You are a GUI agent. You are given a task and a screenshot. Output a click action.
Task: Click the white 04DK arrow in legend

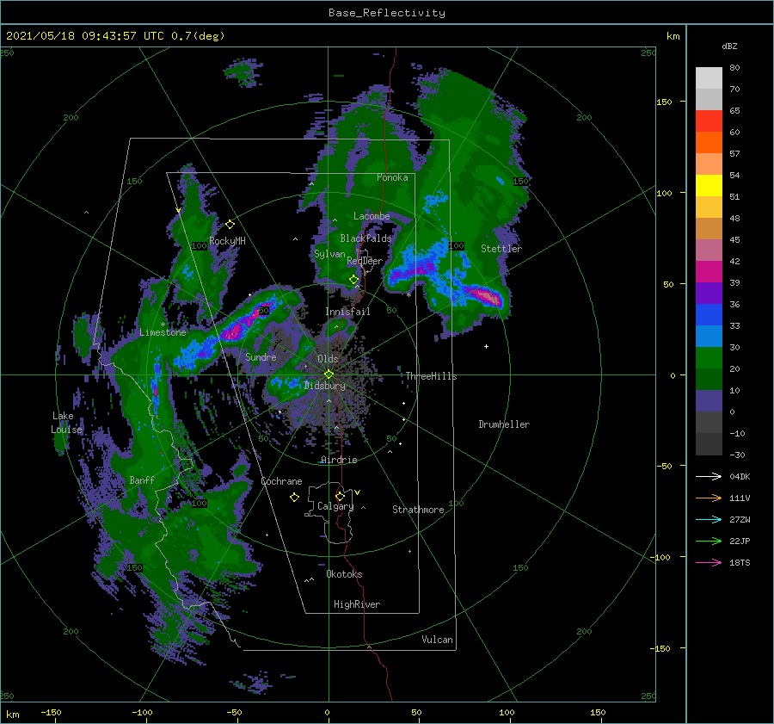[709, 476]
